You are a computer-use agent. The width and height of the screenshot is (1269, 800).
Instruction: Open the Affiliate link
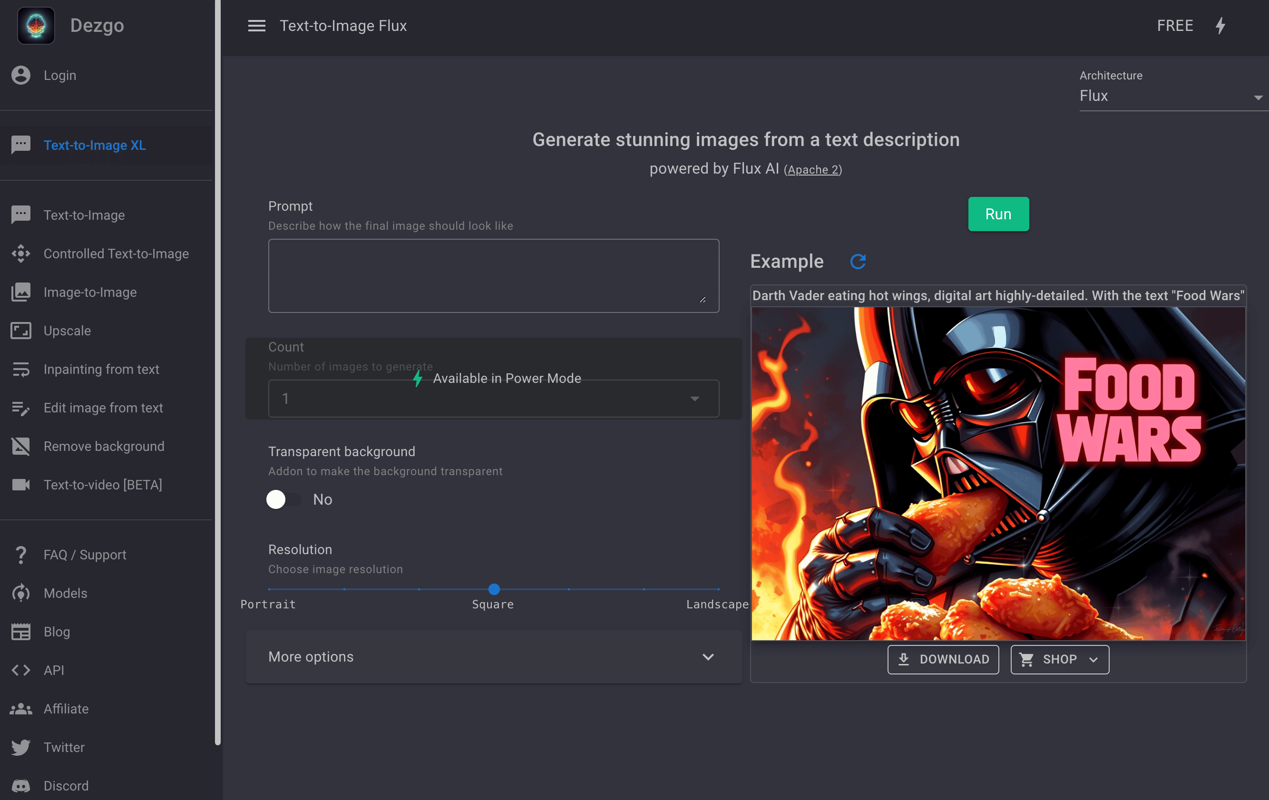point(106,708)
